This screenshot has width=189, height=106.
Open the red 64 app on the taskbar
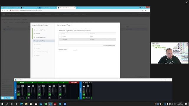pos(55,104)
